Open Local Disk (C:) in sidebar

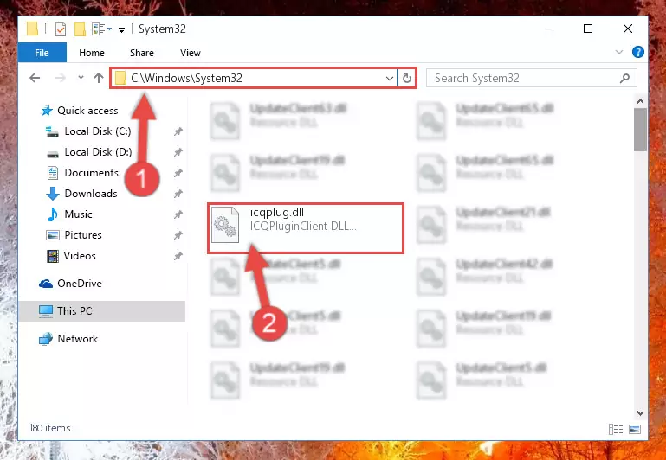(x=88, y=131)
